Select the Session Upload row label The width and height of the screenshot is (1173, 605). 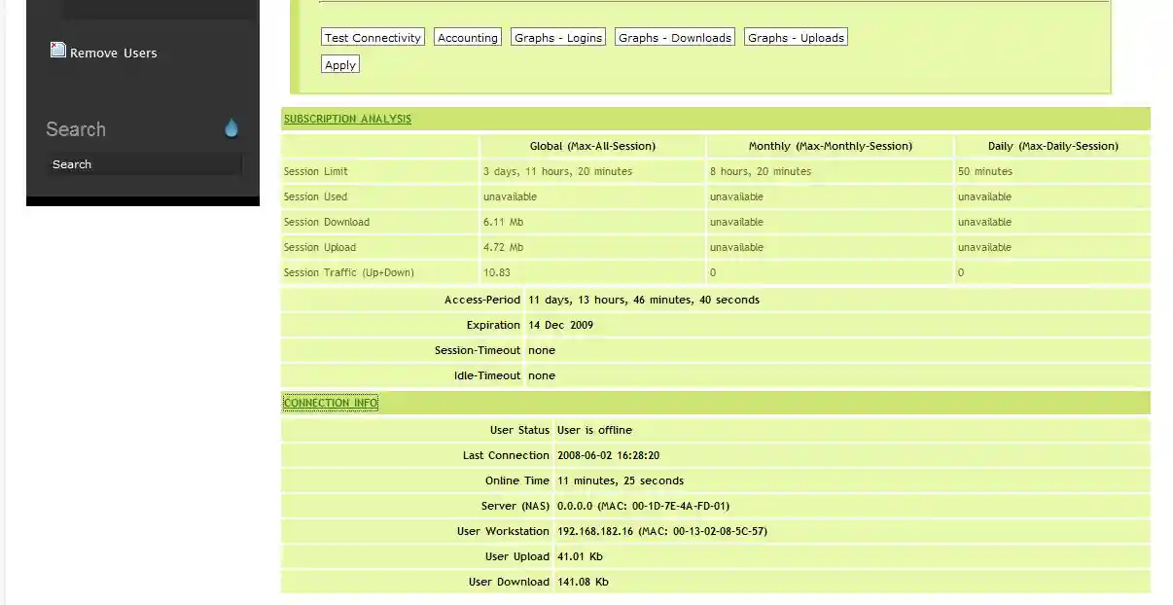[x=319, y=247]
